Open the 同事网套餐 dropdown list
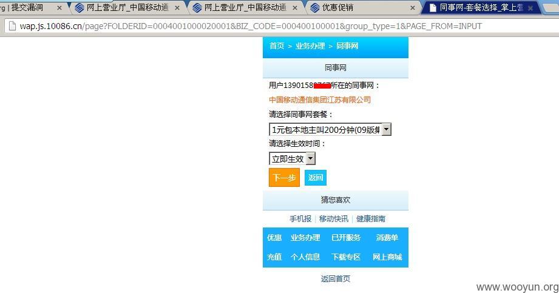This screenshot has height=293, width=559. [330, 129]
